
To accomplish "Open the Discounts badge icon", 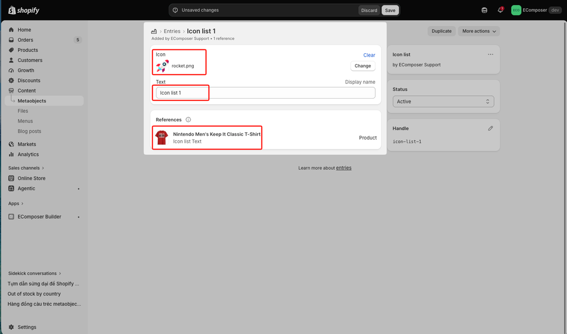I will (x=11, y=80).
